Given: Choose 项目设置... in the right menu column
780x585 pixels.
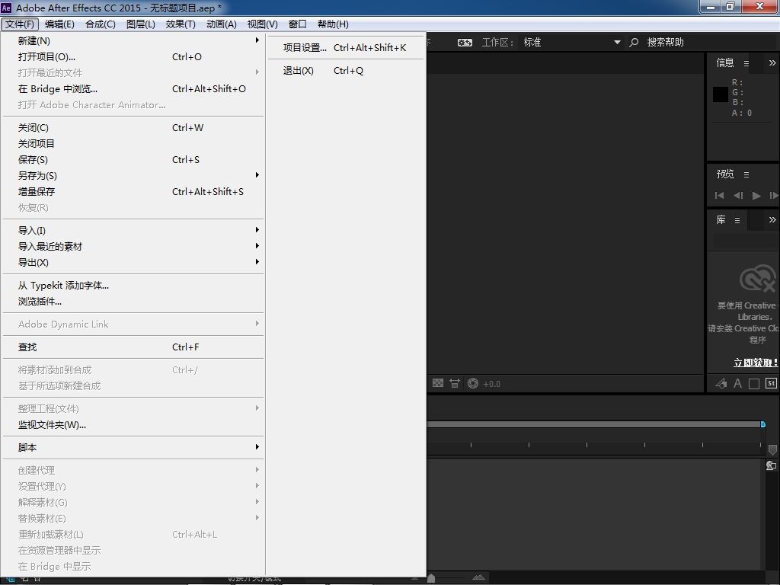Looking at the screenshot, I should 346,47.
